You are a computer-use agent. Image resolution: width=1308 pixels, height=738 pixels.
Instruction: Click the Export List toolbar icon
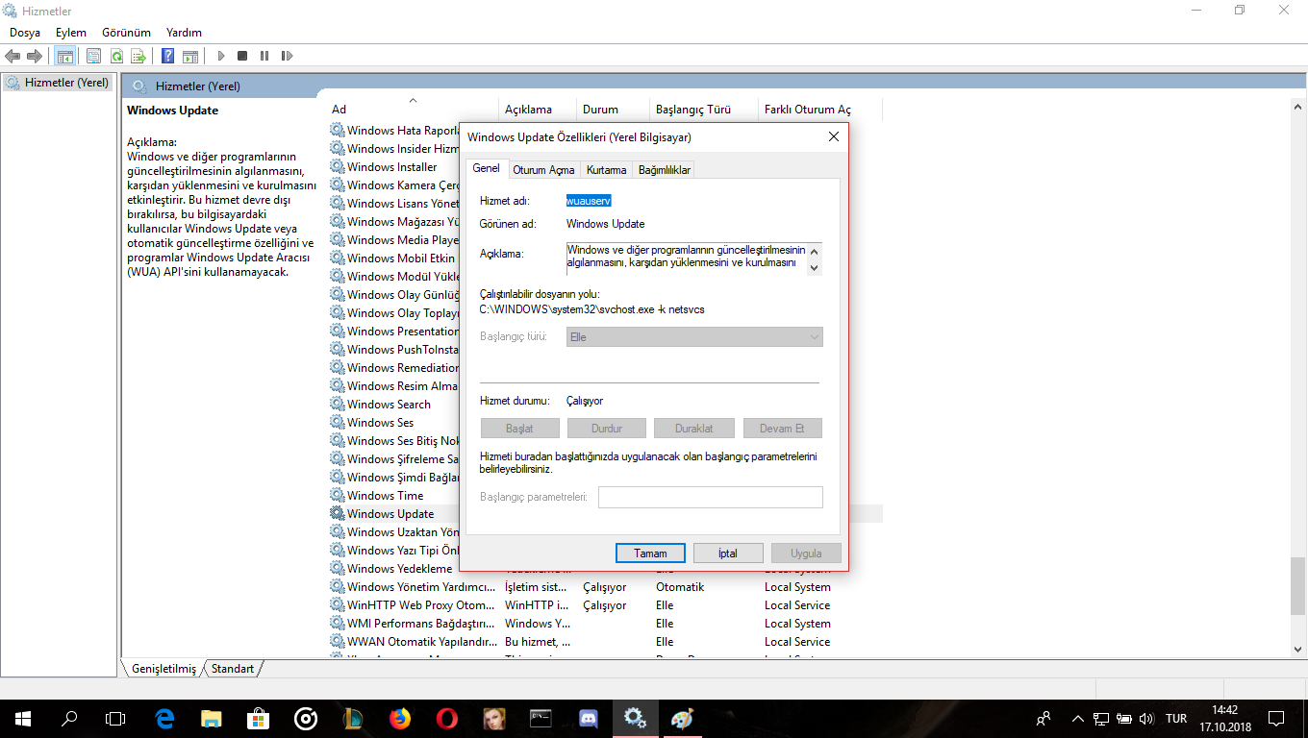click(138, 56)
